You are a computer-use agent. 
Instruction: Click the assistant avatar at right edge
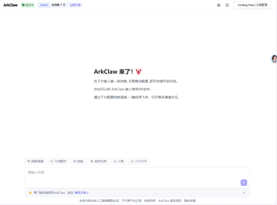pyautogui.click(x=274, y=59)
